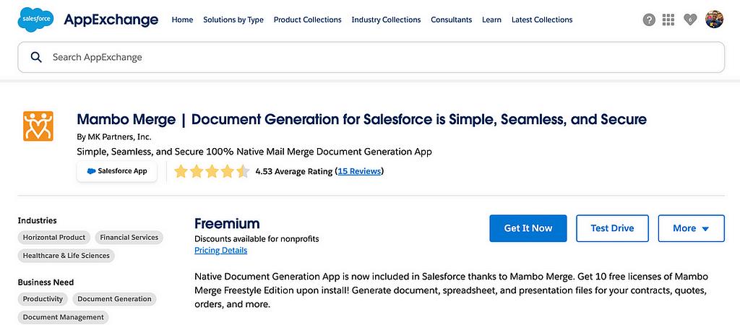Click the star rating display

211,171
